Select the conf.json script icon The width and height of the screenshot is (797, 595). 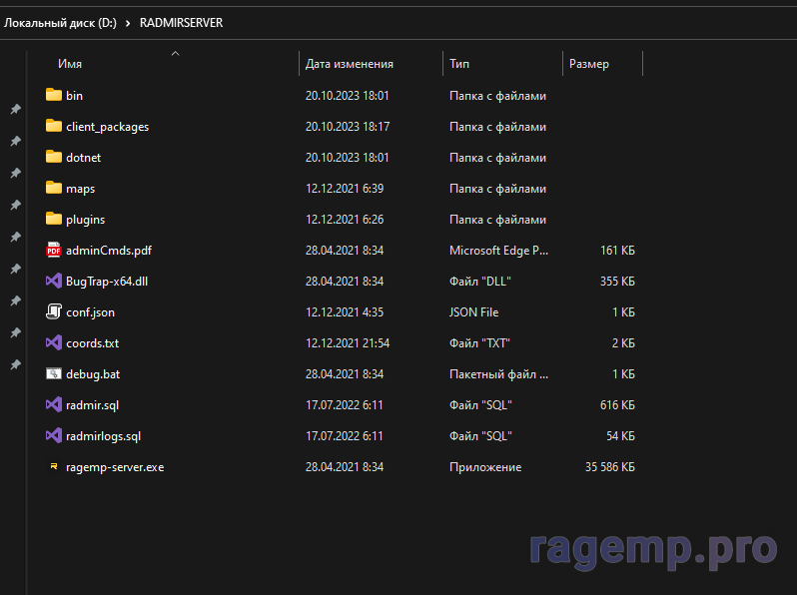(x=53, y=312)
